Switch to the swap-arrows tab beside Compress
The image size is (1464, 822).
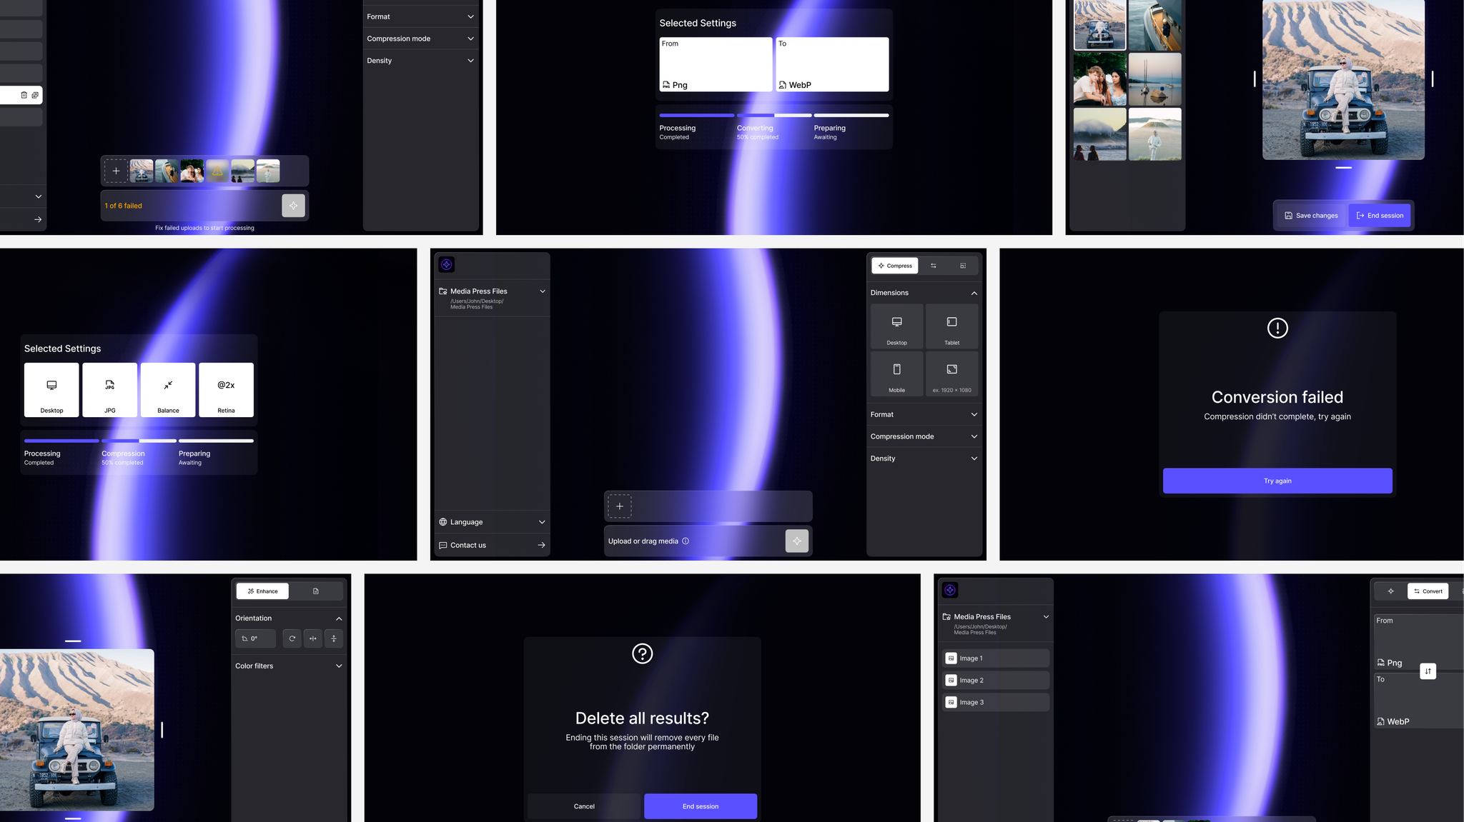pos(934,266)
